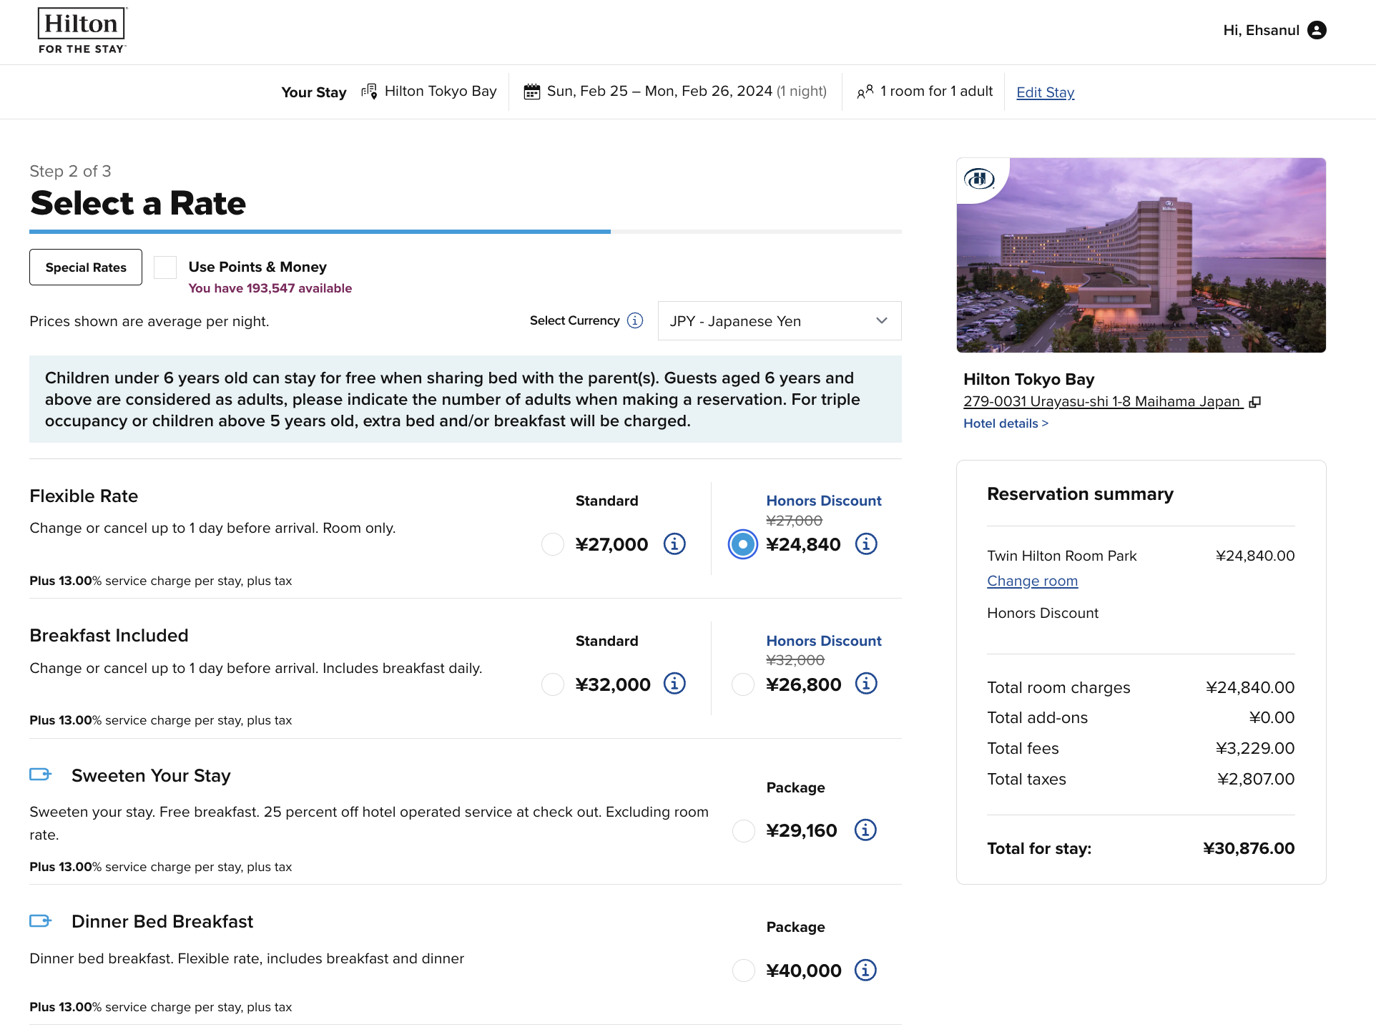Show info for Breakfast Included Standard ¥32,000
This screenshot has width=1376, height=1027.
tap(674, 684)
